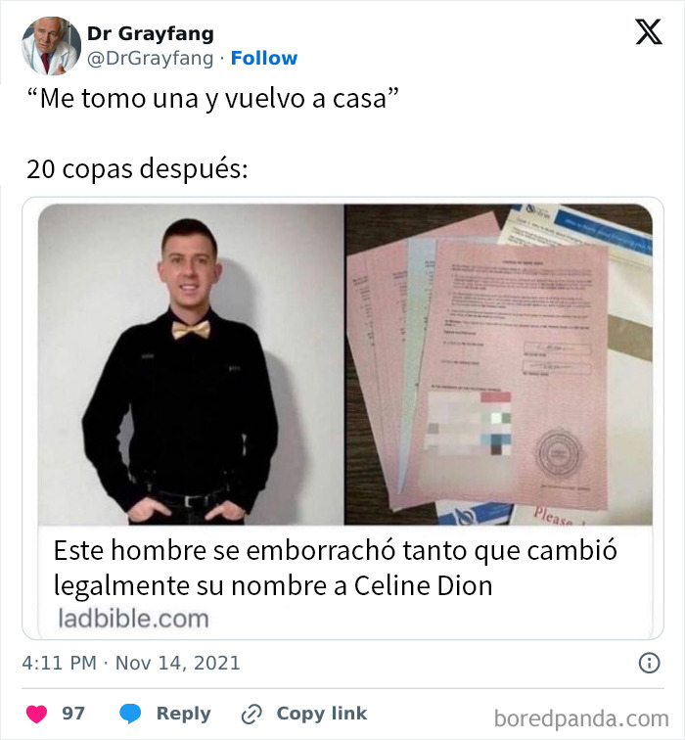Open Dr Grayfang's profile avatar
Viewport: 685px width, 740px height.
51,46
